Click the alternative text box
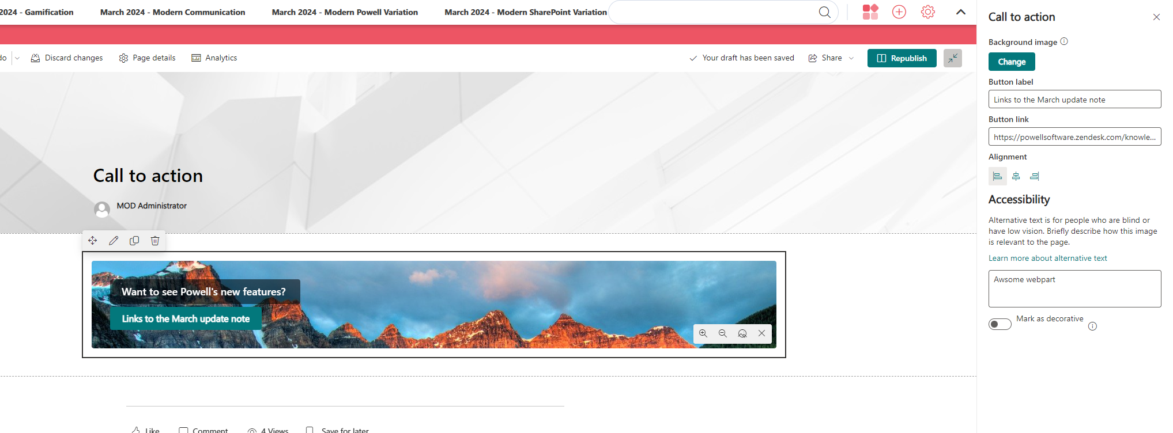The image size is (1173, 433). pos(1074,288)
